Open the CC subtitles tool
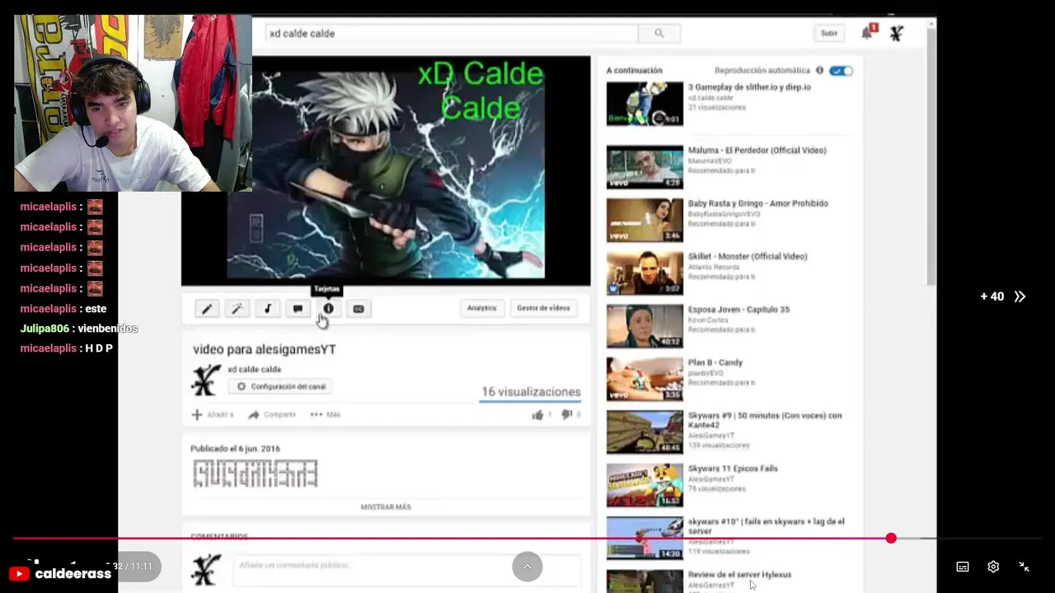 [359, 309]
